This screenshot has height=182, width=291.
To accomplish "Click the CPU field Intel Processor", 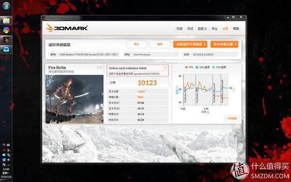I will coord(151,54).
